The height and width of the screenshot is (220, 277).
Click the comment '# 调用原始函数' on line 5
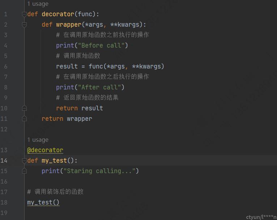78,56
